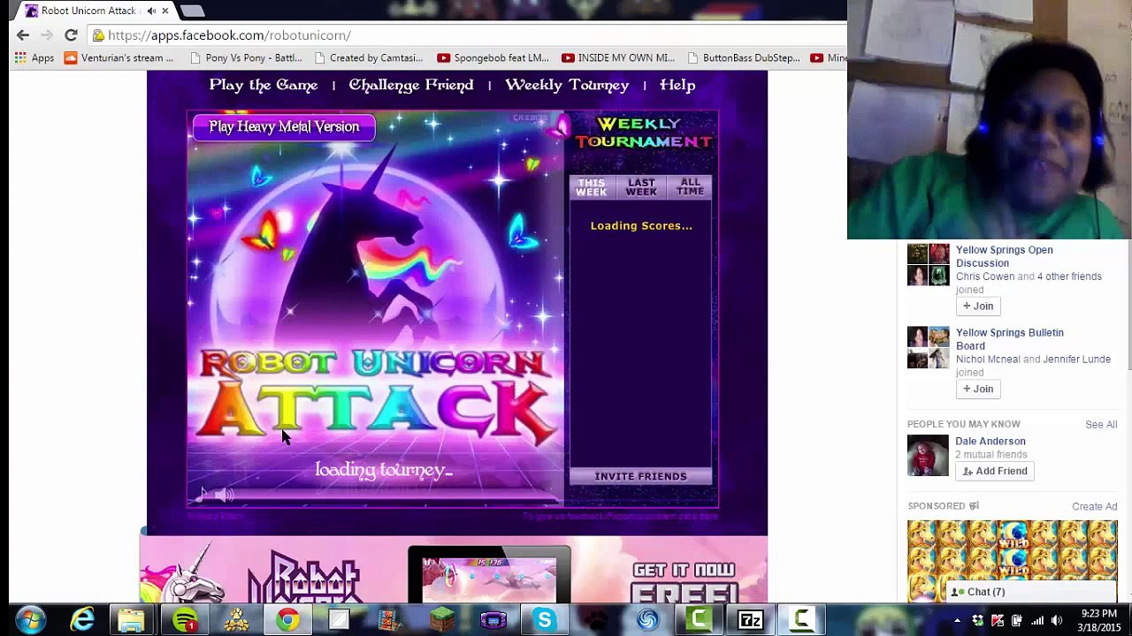Screen dimensions: 1132x636
Task: Open the blue swirl taskbar icon
Action: point(647,620)
